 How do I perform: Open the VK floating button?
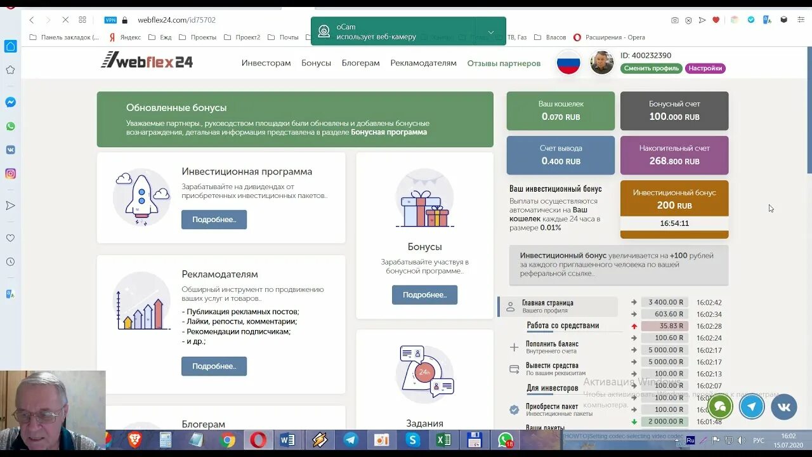click(784, 406)
